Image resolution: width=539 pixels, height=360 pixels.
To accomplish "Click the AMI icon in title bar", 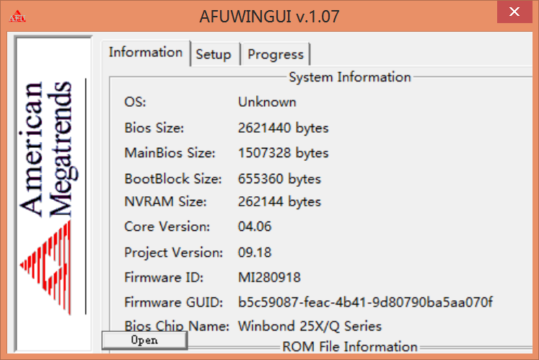I will (17, 16).
